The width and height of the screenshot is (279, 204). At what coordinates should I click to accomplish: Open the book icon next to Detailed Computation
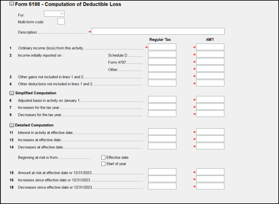[12, 125]
